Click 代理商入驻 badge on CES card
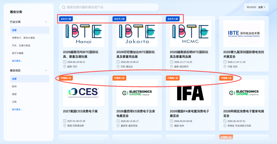Viewport: 277px width, 144px height. [66, 78]
